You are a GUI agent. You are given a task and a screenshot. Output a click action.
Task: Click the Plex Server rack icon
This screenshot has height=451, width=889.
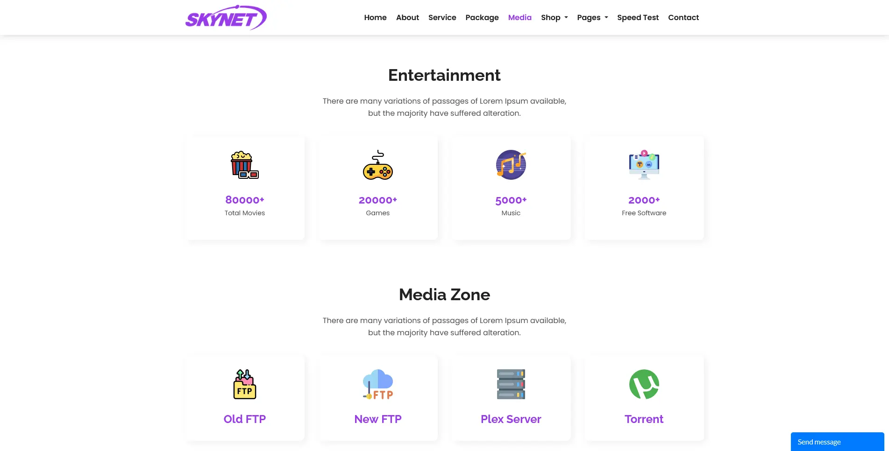[511, 384]
